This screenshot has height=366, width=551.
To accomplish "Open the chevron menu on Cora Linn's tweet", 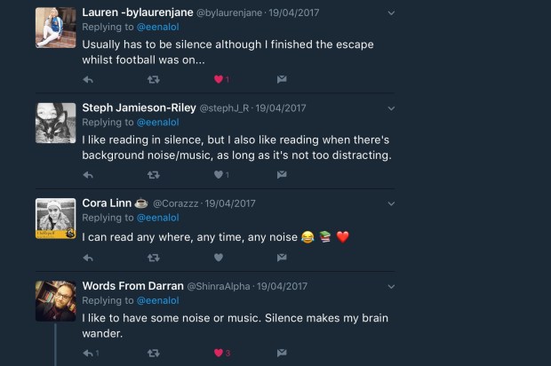I will click(x=392, y=203).
